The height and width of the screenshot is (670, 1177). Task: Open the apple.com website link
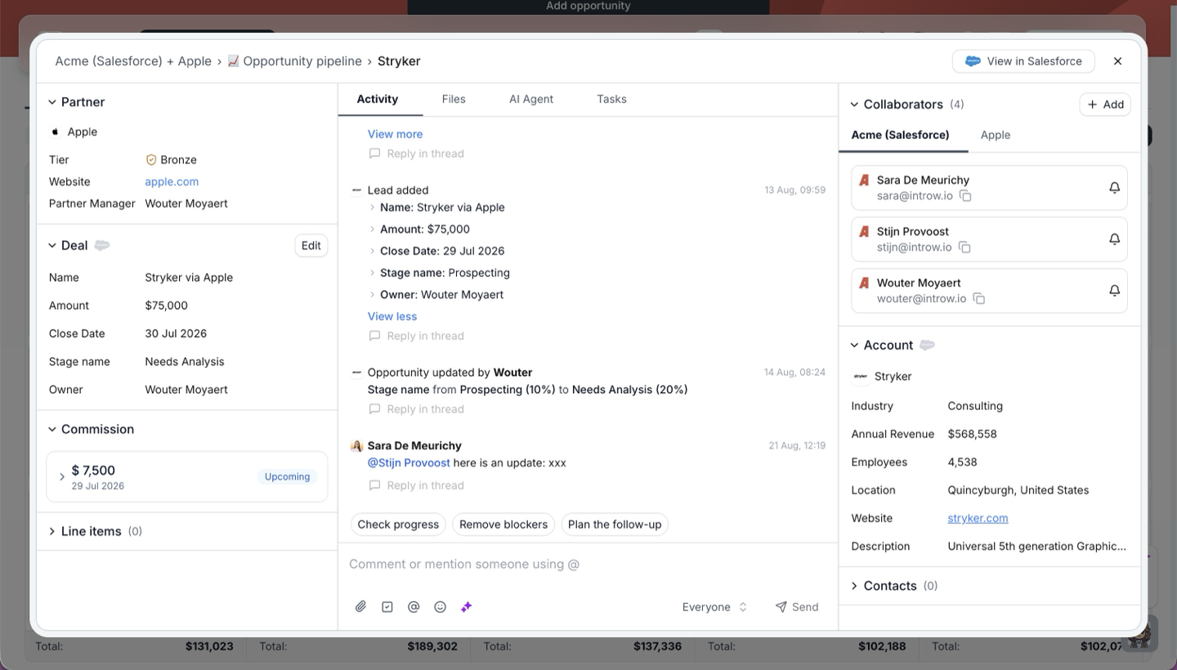point(172,181)
